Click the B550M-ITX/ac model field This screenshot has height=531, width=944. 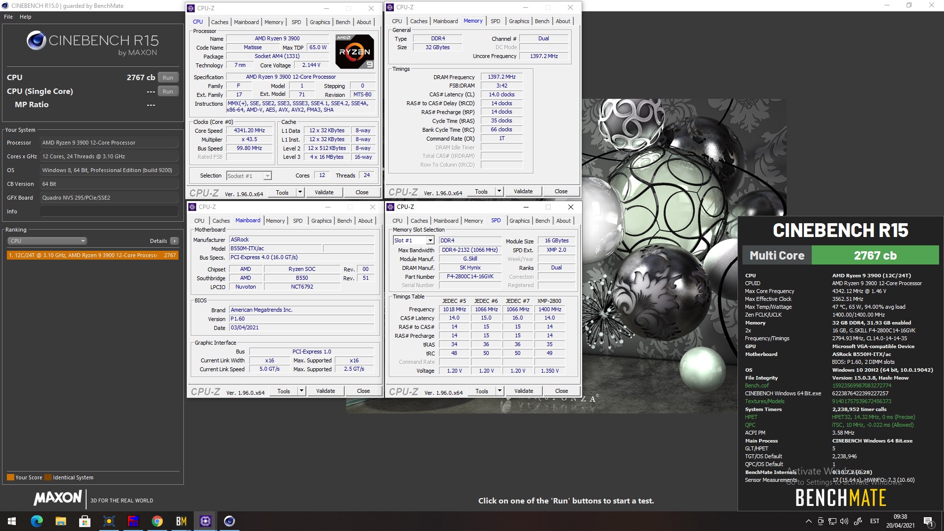275,249
